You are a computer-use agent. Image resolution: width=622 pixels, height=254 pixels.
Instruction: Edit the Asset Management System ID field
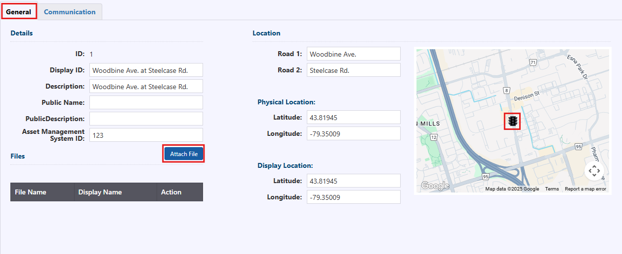click(x=146, y=135)
